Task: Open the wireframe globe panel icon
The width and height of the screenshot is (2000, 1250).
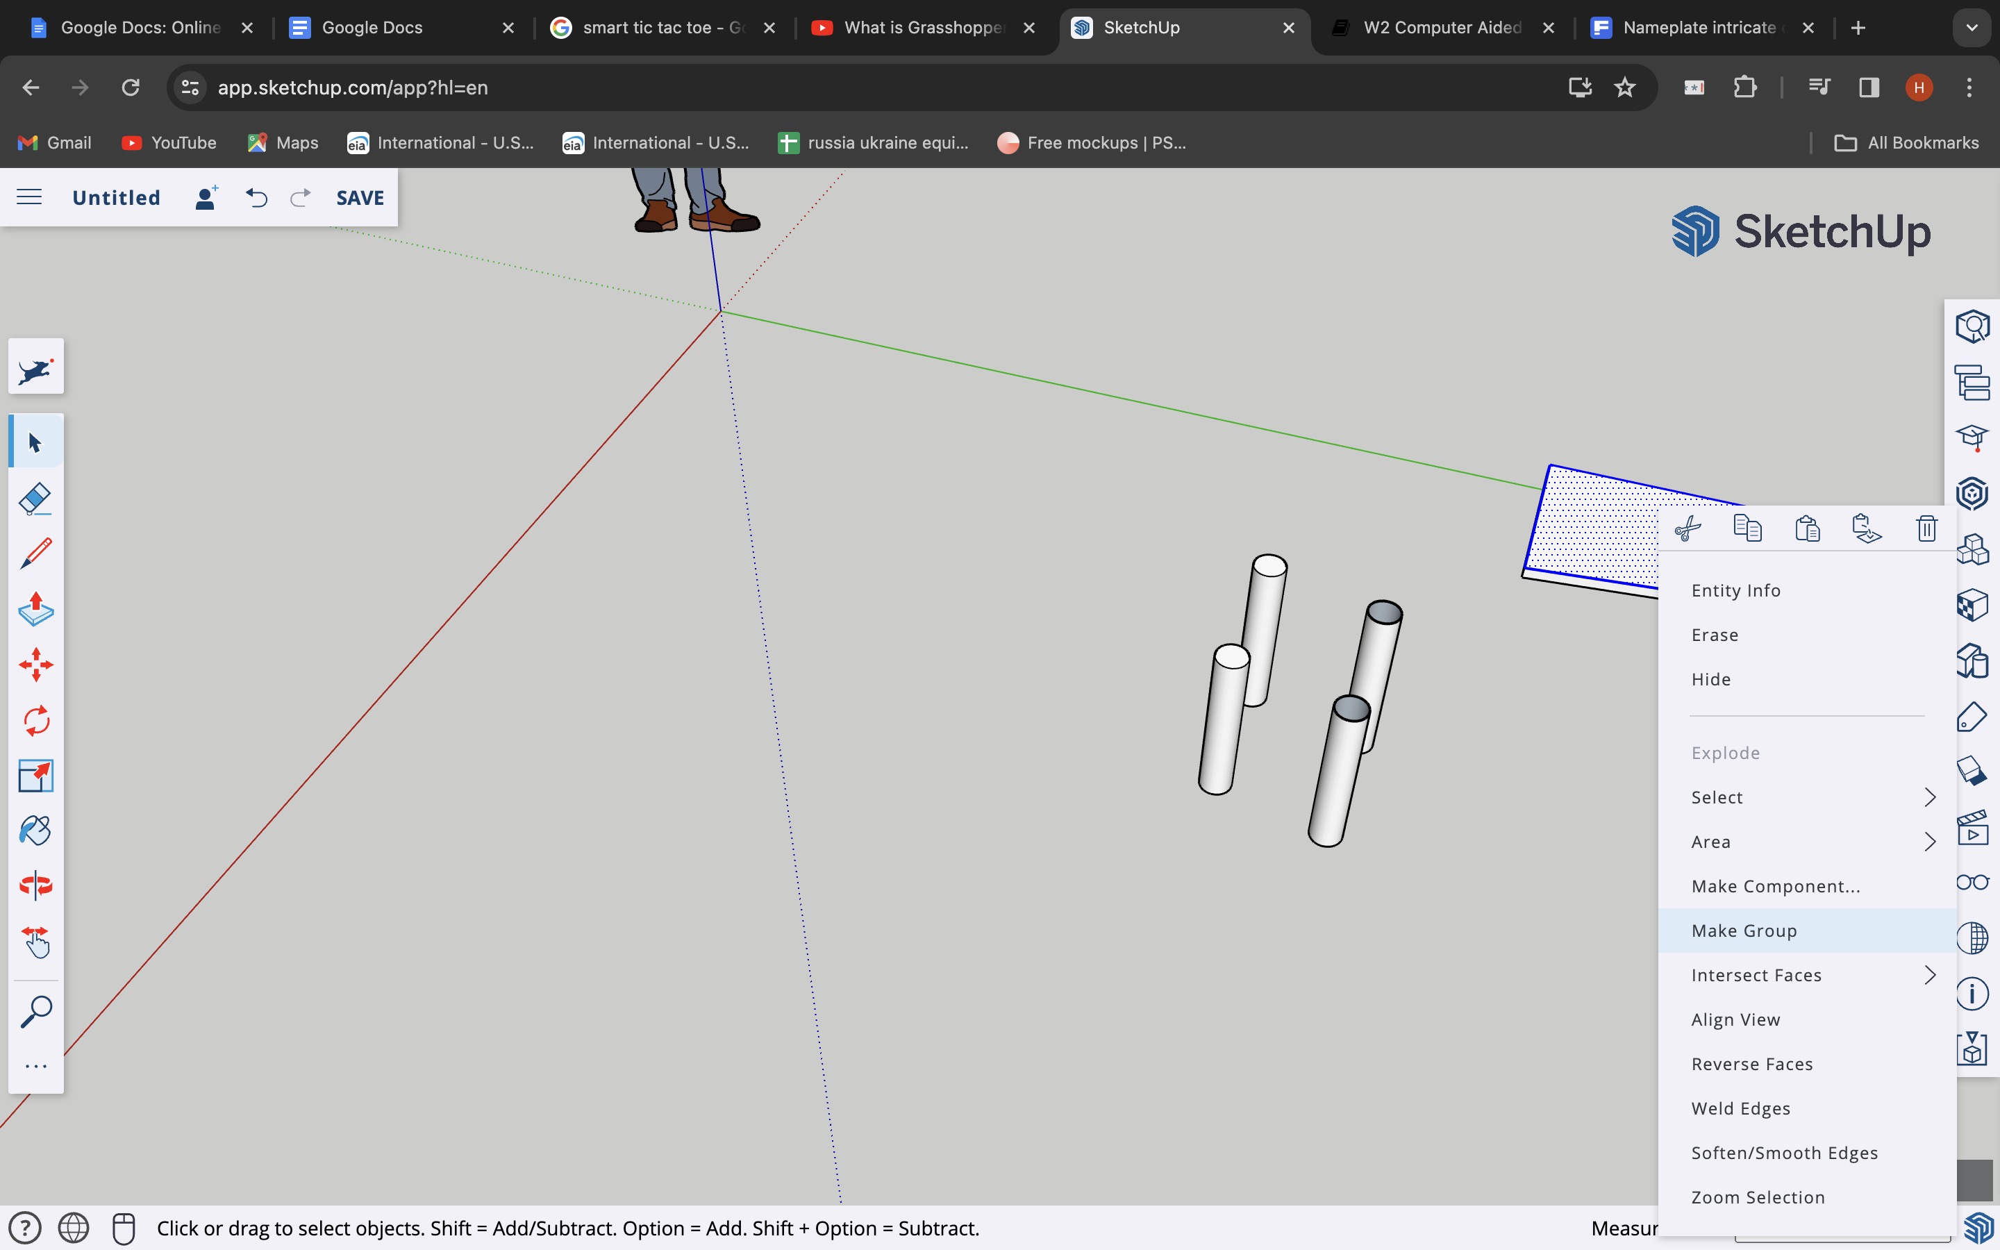Action: pyautogui.click(x=1972, y=938)
